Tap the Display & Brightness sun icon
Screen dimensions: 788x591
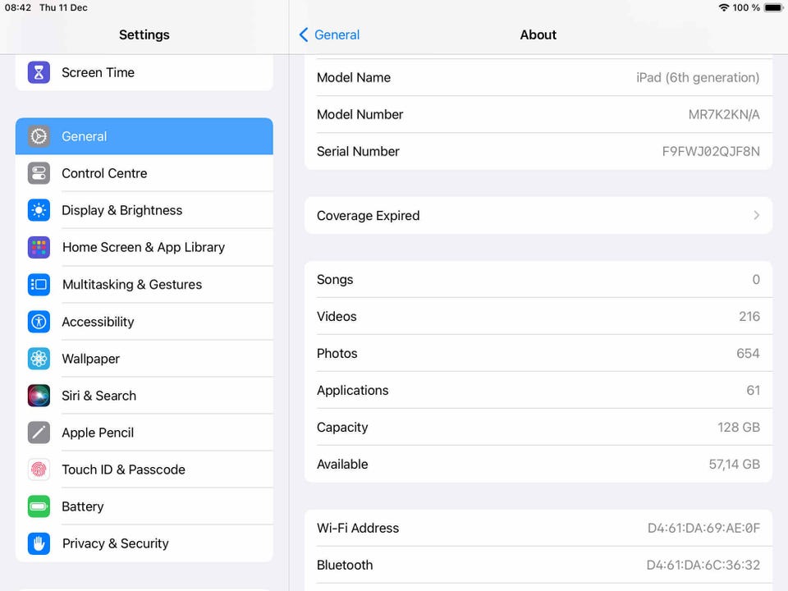tap(39, 210)
